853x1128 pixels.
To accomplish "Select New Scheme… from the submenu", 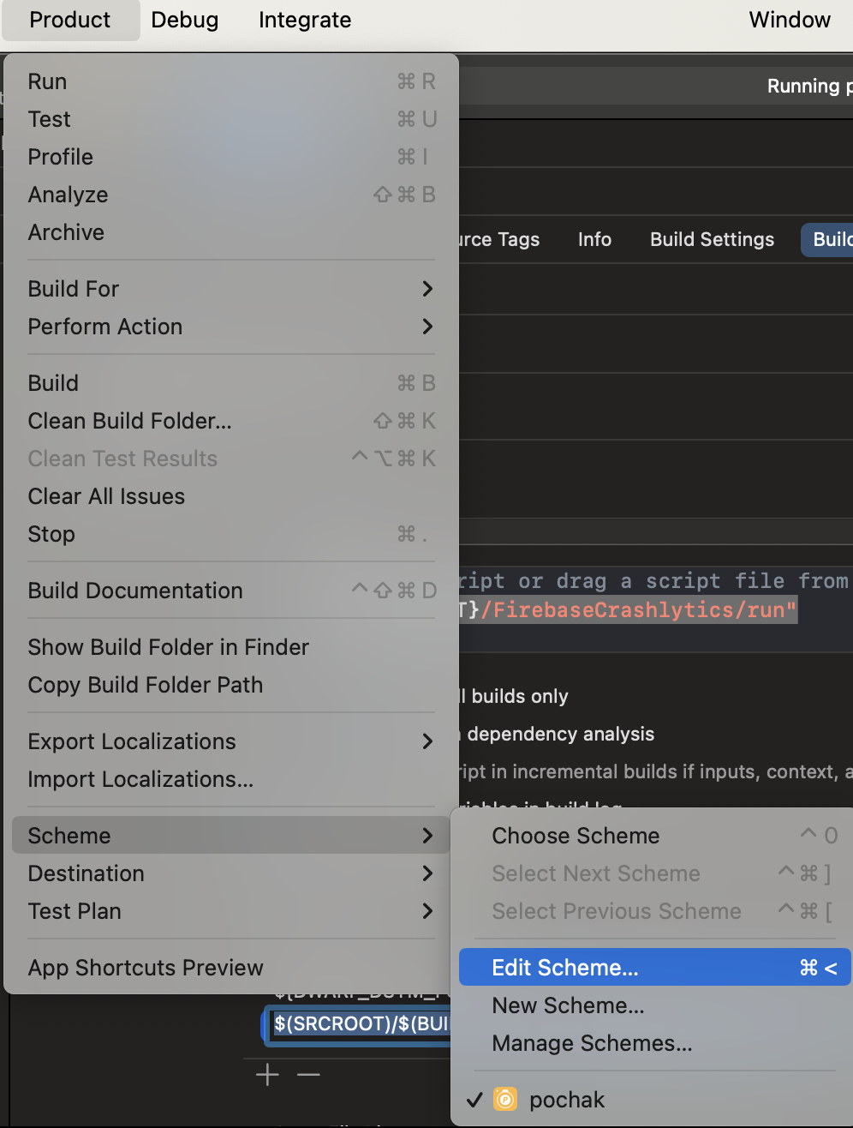I will click(568, 1005).
